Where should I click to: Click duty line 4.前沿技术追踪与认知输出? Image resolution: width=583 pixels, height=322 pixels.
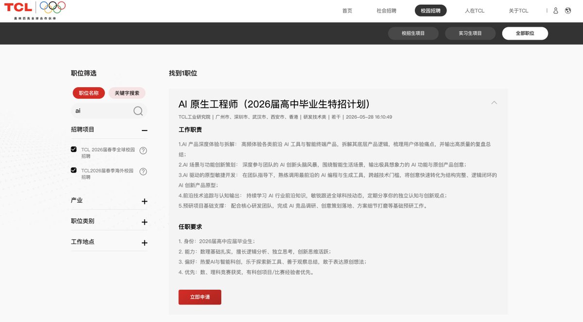(312, 195)
